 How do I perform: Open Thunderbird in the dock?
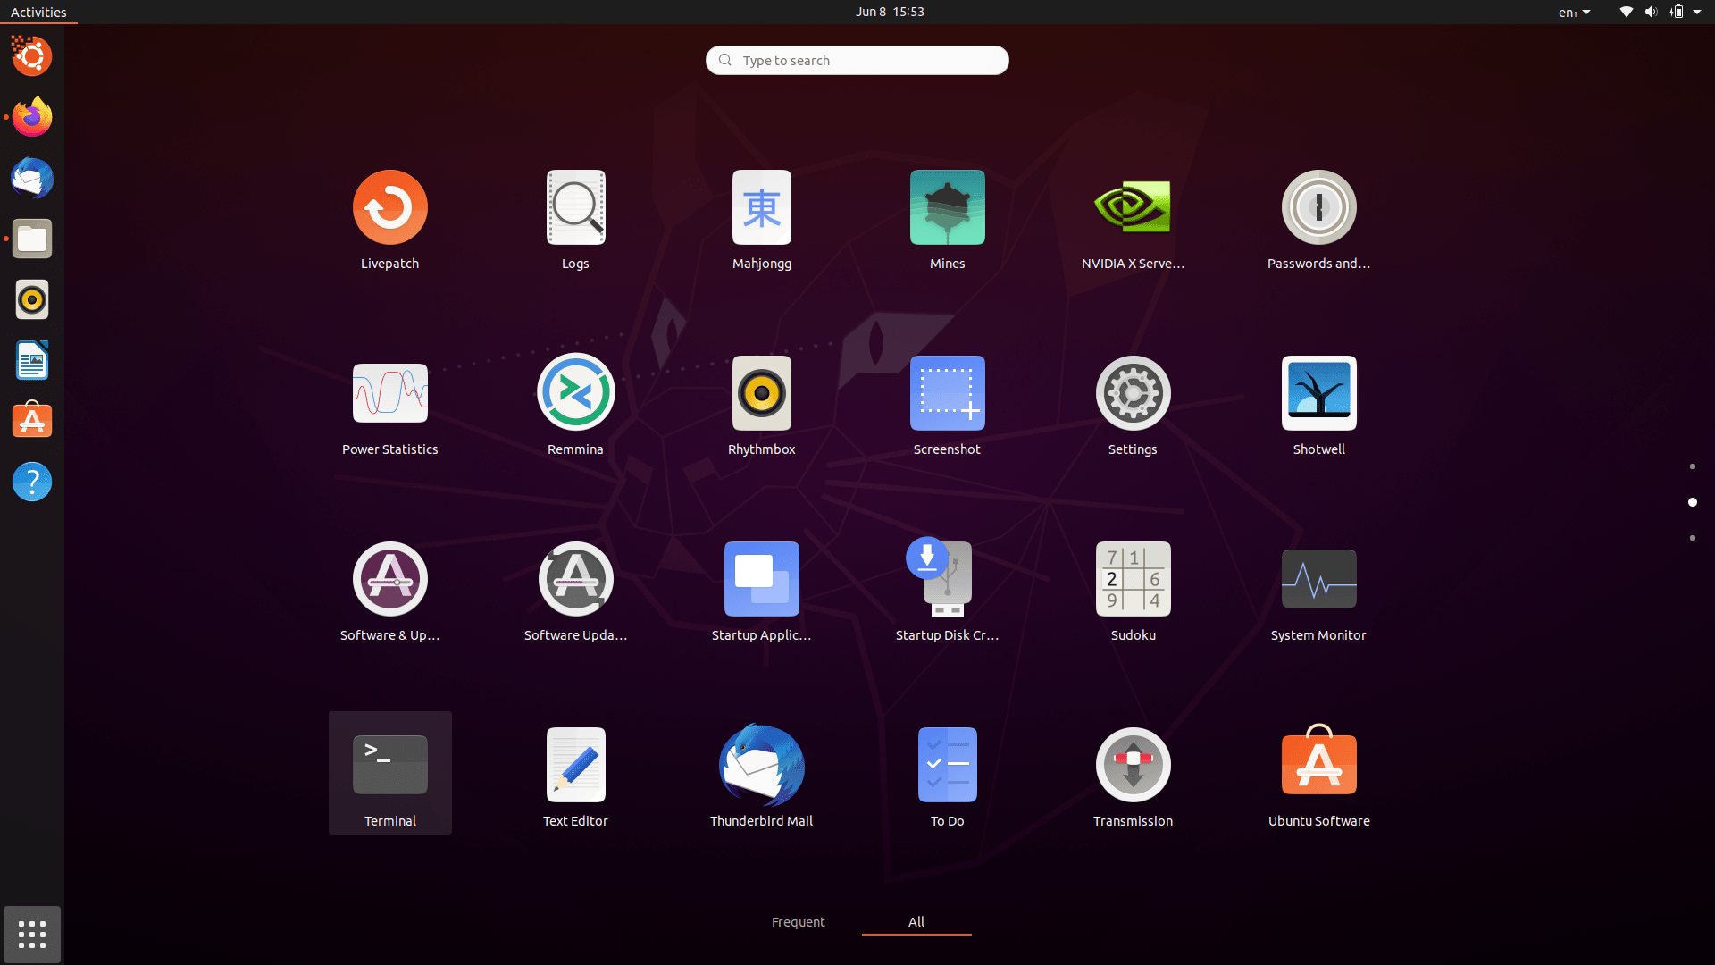coord(32,178)
